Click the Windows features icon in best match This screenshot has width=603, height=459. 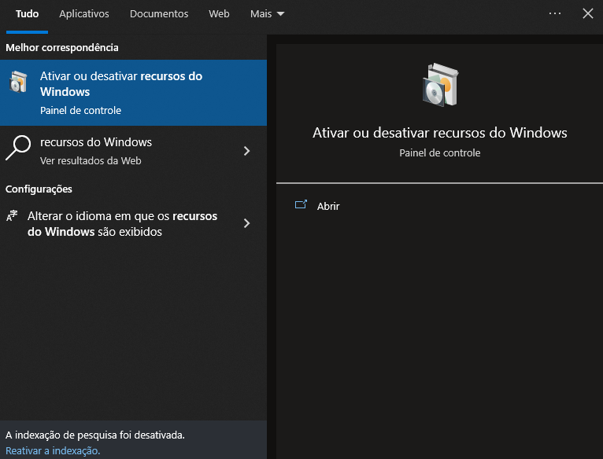coord(18,82)
